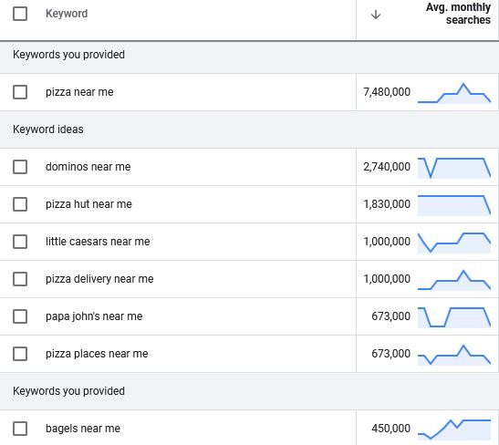The width and height of the screenshot is (499, 445).
Task: View pizza places near me trend chart
Action: click(x=454, y=355)
